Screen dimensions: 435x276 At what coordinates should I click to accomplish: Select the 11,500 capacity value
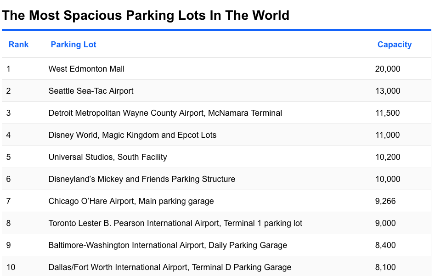[x=387, y=113]
